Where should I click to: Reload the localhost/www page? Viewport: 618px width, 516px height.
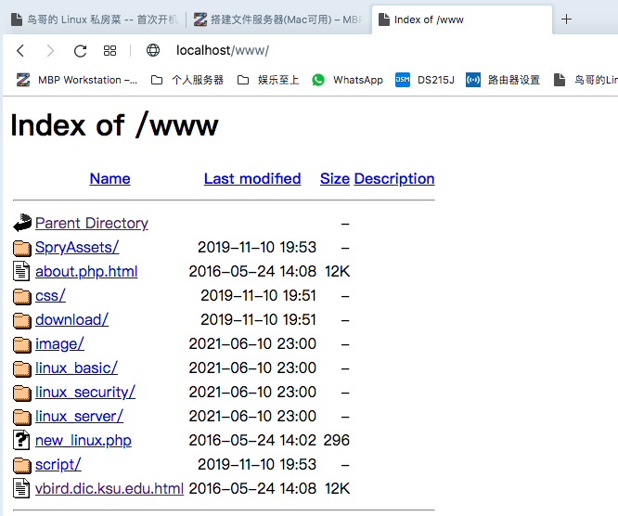pos(81,51)
